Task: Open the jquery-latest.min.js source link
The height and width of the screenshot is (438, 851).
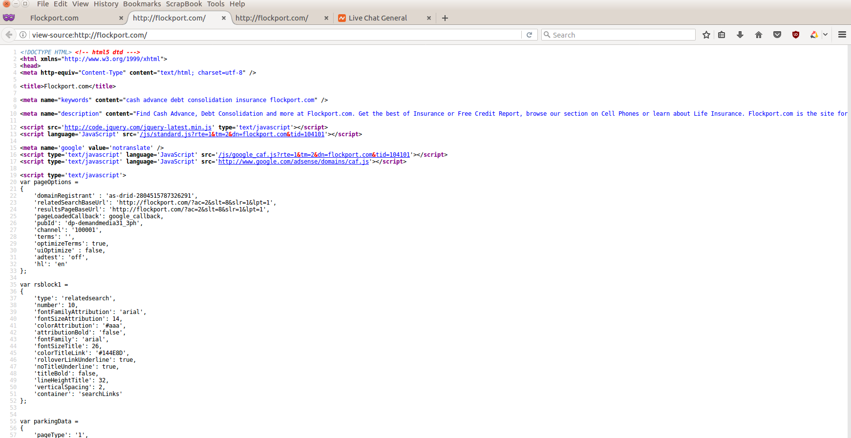Action: point(138,127)
